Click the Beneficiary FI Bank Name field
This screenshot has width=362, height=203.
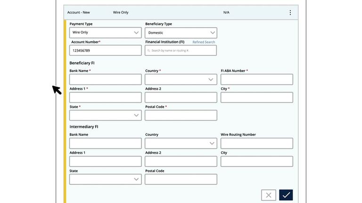pyautogui.click(x=106, y=79)
